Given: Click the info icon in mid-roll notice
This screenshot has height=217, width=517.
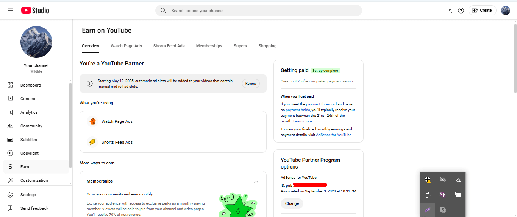Looking at the screenshot, I should 90,84.
